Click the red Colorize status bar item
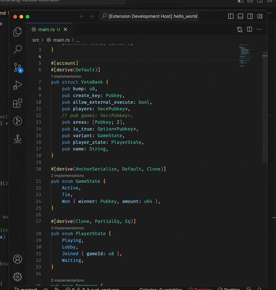This screenshot has height=290, width=276. click(200, 289)
